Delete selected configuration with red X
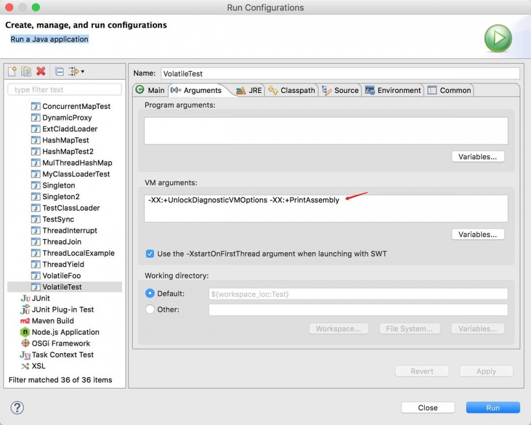 41,71
